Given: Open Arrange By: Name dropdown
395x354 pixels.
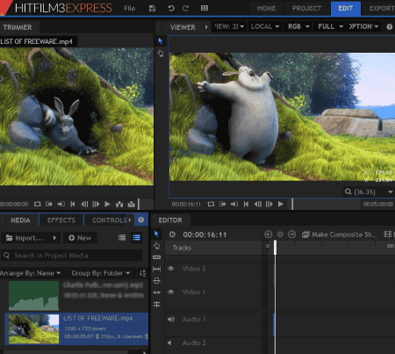Looking at the screenshot, I should [x=30, y=273].
